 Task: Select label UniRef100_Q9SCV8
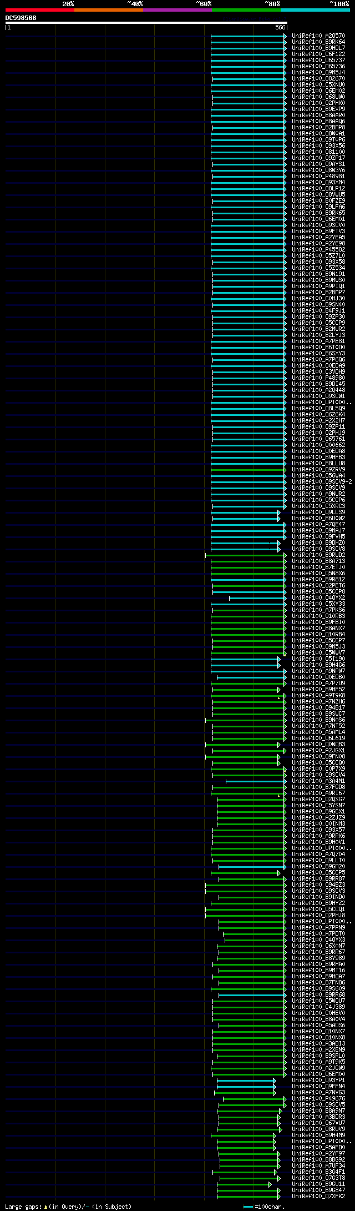pyautogui.click(x=318, y=549)
